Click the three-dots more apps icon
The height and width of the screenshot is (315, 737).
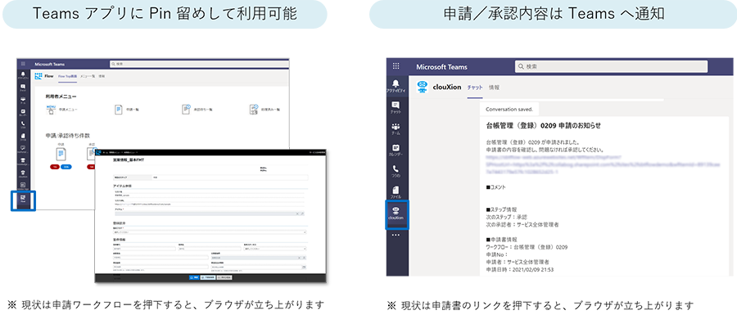pos(396,235)
